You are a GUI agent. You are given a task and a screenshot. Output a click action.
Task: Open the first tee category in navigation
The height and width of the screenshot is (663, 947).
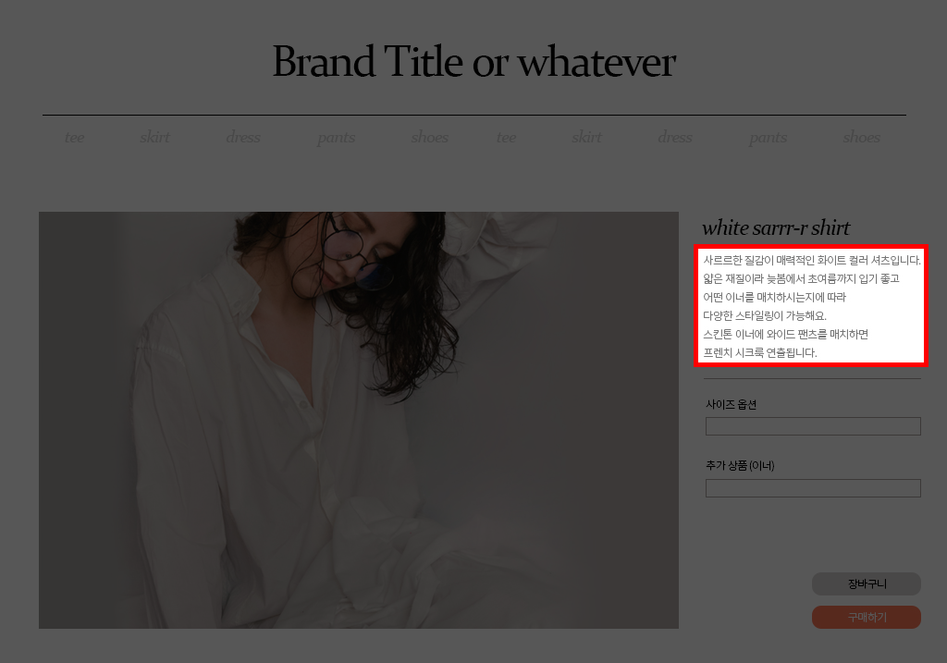point(74,138)
